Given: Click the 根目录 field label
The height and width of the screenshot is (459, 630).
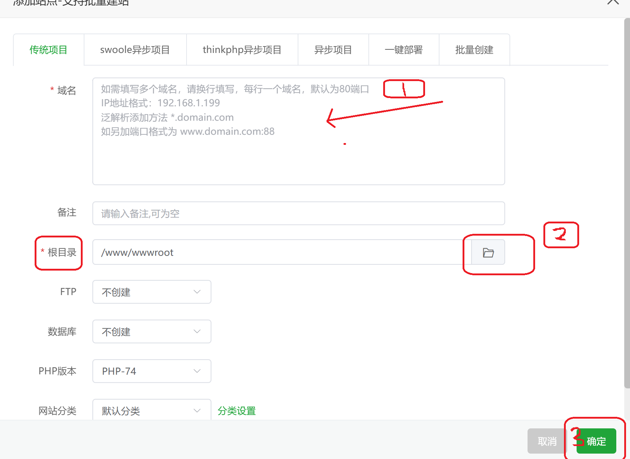Looking at the screenshot, I should click(x=62, y=252).
